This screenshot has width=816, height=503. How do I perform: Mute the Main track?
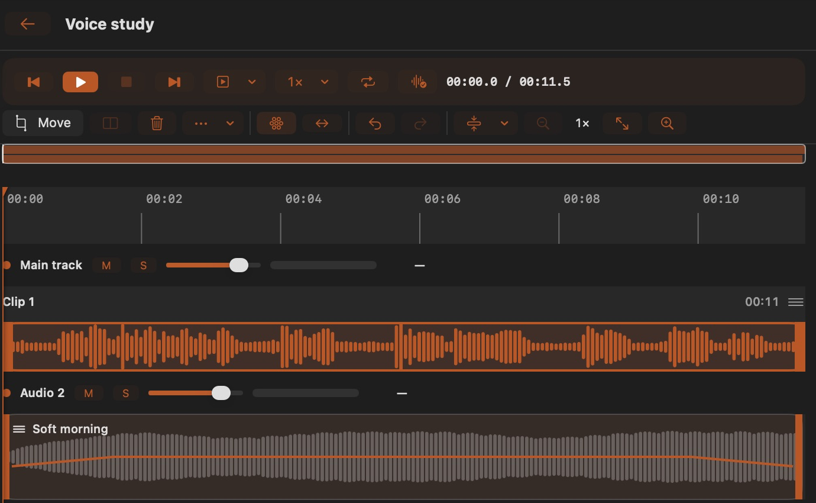point(106,265)
